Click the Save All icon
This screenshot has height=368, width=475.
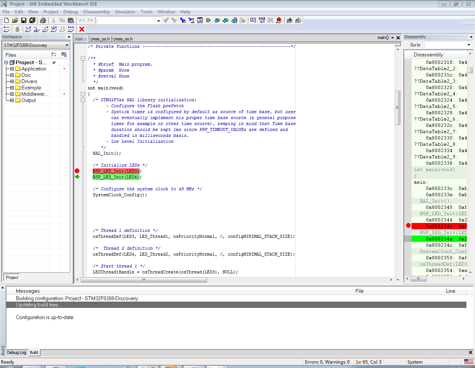pos(32,20)
